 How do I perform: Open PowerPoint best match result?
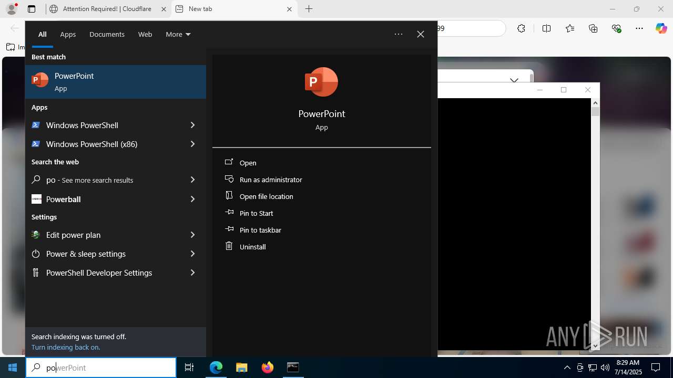[x=116, y=82]
